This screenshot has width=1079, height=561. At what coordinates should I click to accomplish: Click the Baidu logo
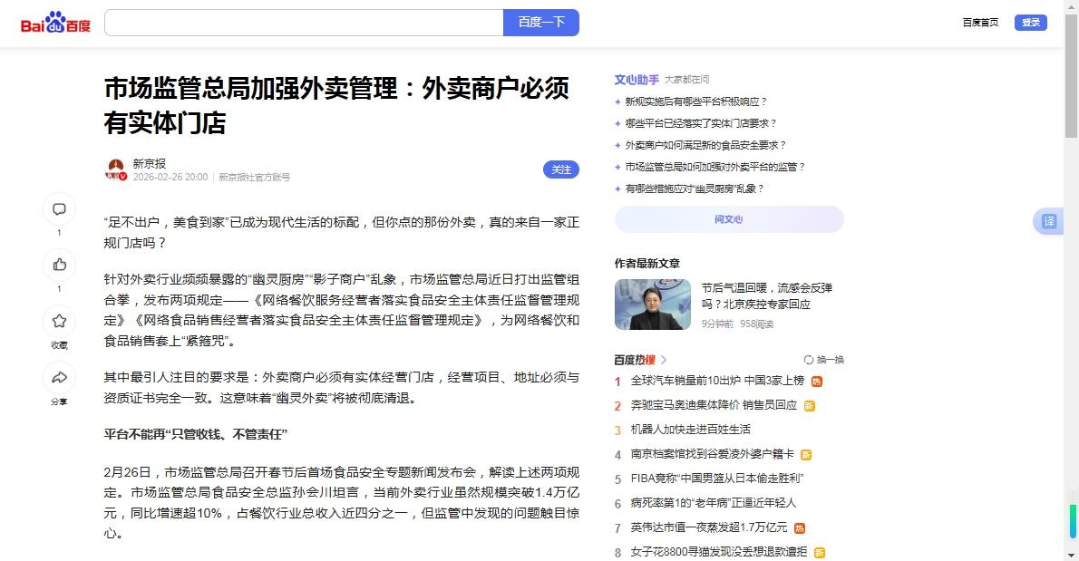pyautogui.click(x=54, y=22)
